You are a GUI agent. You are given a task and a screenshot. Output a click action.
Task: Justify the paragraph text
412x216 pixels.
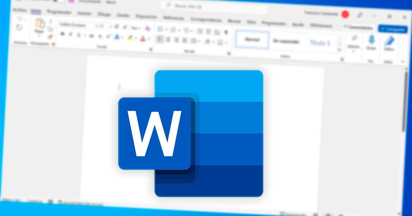(185, 41)
